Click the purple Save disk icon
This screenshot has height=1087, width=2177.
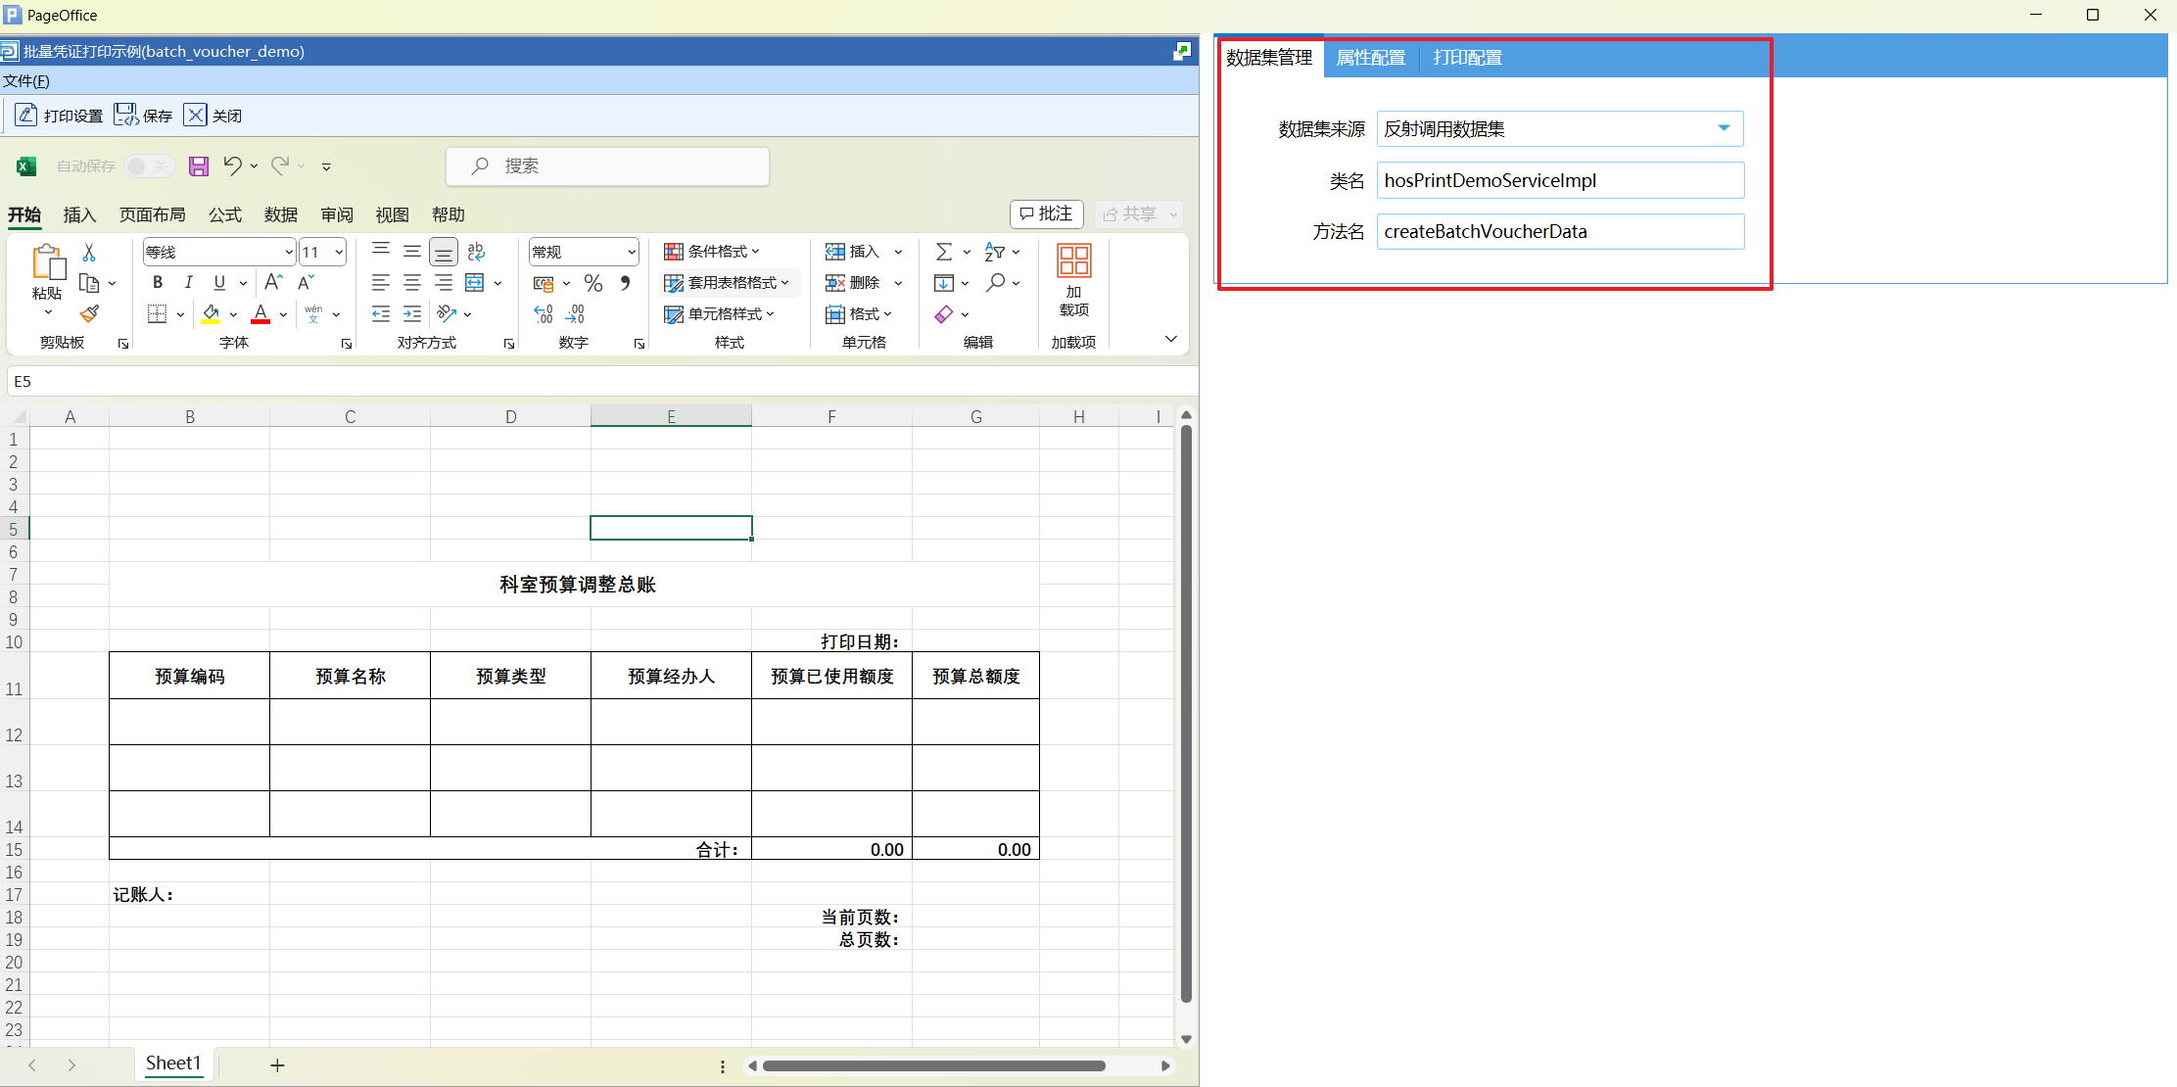point(199,166)
